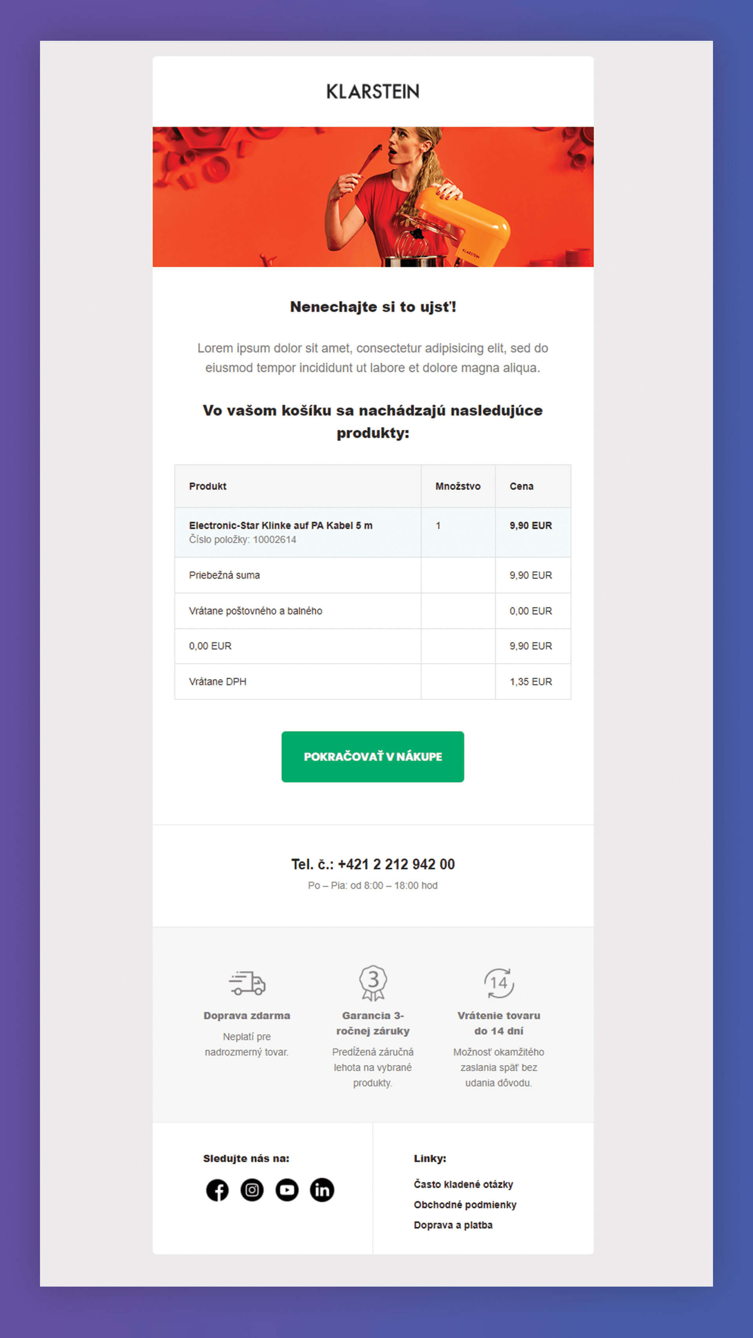753x1338 pixels.
Task: Click the 14-day return icon
Action: (498, 983)
